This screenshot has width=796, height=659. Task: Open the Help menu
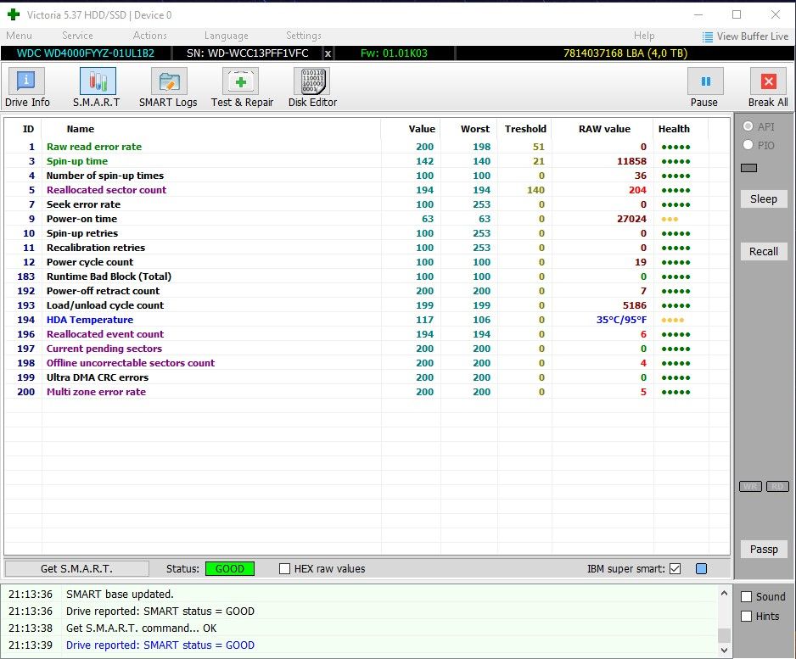pos(644,36)
